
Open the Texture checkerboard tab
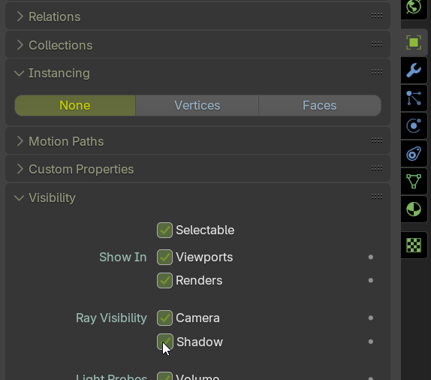pyautogui.click(x=414, y=246)
